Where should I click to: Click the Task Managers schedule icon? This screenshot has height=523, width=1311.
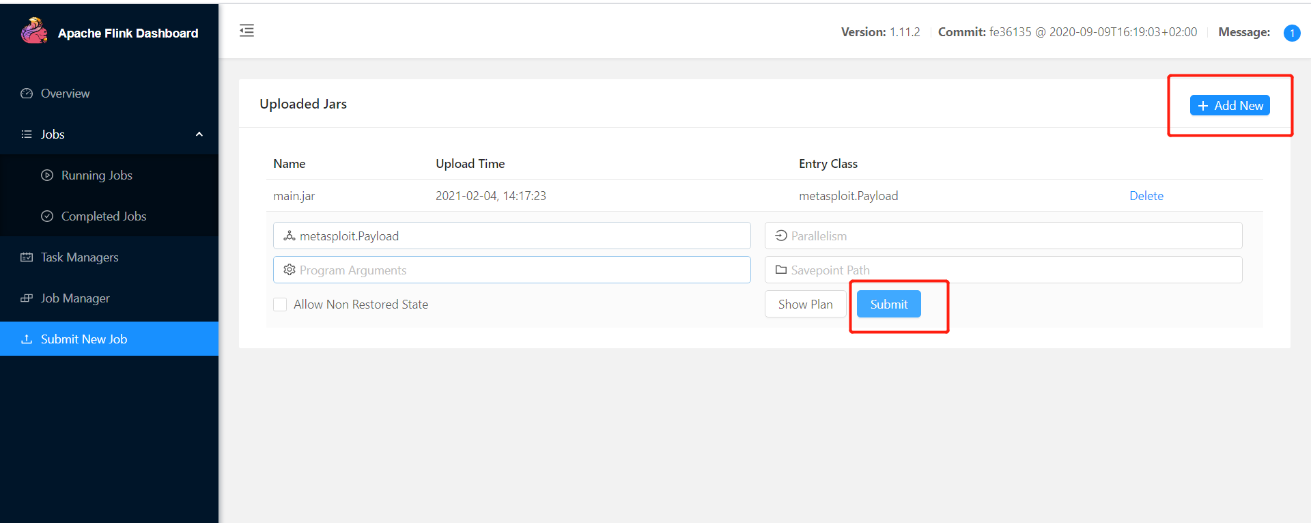click(x=27, y=257)
